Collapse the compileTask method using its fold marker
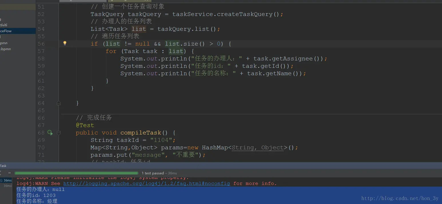The height and width of the screenshot is (204, 442). pos(59,133)
